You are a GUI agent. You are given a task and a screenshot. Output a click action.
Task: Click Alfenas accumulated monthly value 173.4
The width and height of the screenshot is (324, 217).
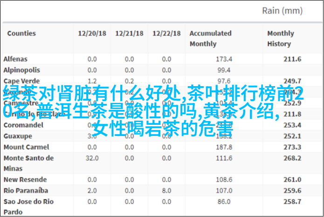click(224, 59)
